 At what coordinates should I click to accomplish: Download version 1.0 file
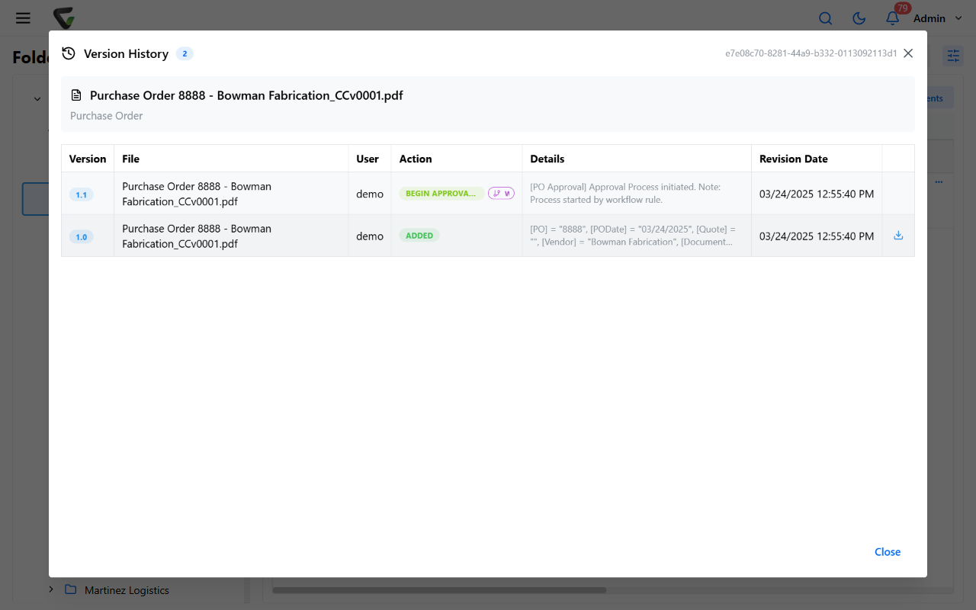click(x=898, y=235)
